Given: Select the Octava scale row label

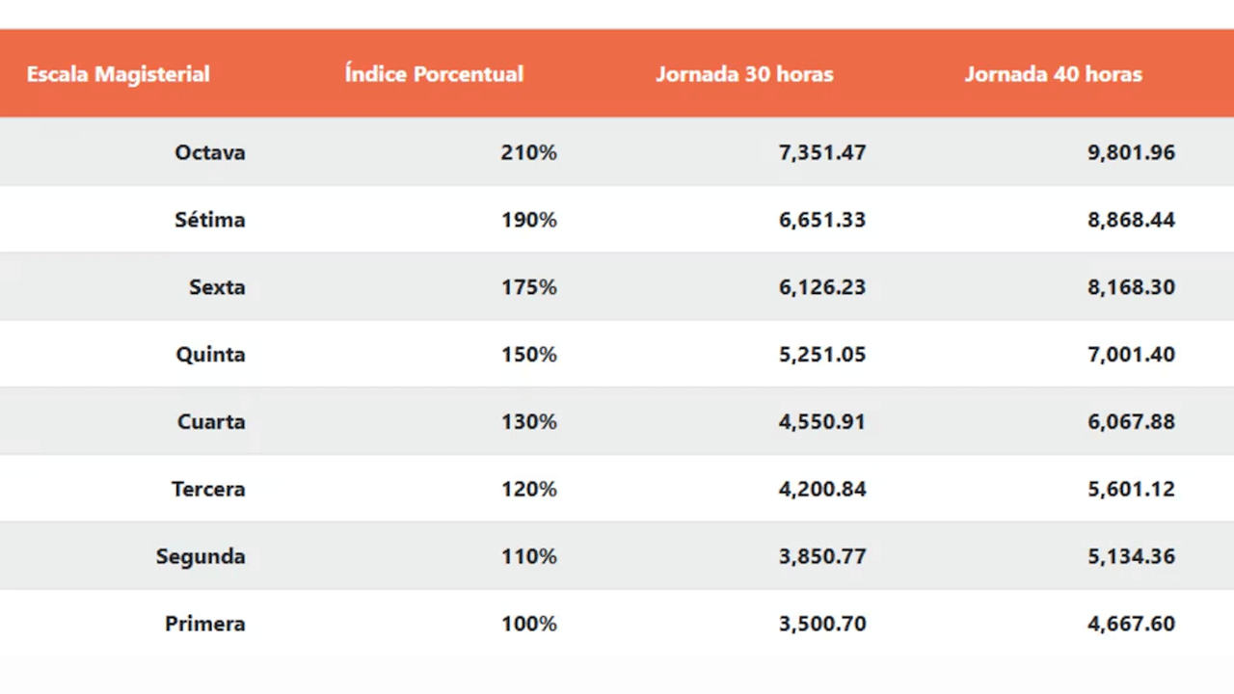Looking at the screenshot, I should (210, 152).
